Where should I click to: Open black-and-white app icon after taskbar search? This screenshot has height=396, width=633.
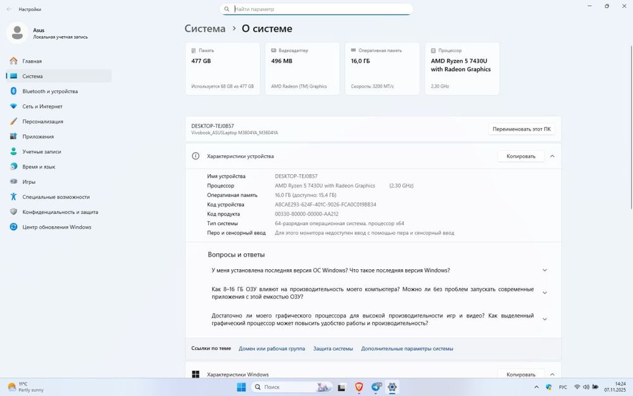click(342, 387)
